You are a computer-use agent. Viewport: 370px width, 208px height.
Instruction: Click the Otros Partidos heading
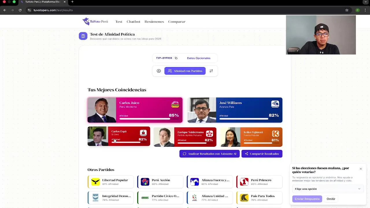101,170
